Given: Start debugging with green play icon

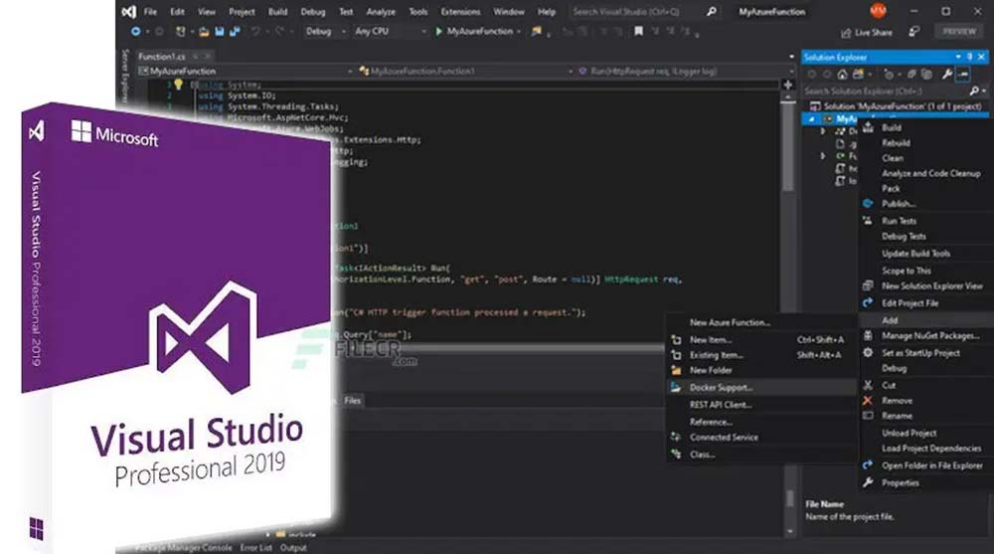Looking at the screenshot, I should click(438, 31).
